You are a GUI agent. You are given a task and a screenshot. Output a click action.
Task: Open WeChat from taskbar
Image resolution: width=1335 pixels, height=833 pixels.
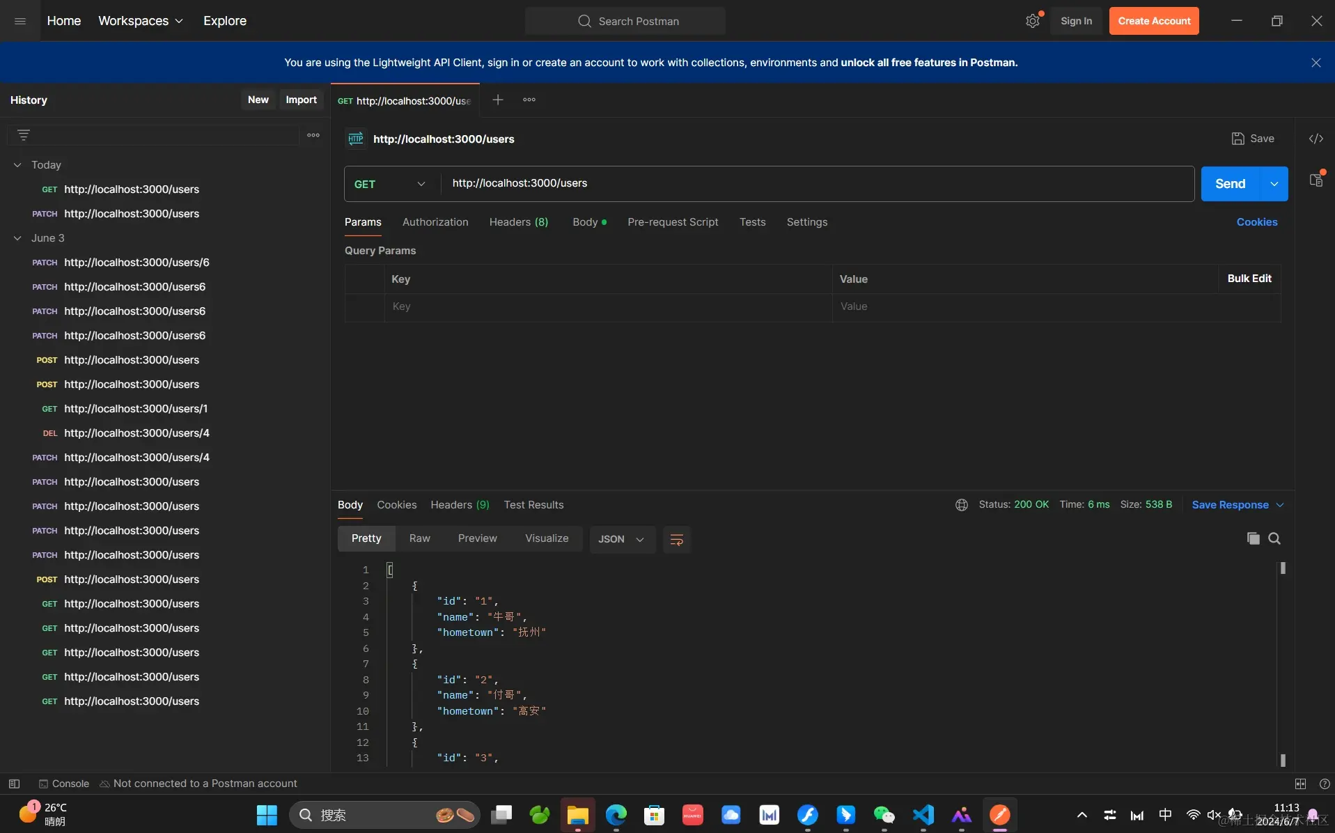tap(884, 815)
